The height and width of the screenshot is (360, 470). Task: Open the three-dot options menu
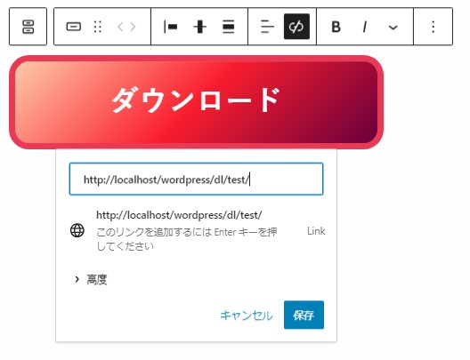(x=434, y=27)
